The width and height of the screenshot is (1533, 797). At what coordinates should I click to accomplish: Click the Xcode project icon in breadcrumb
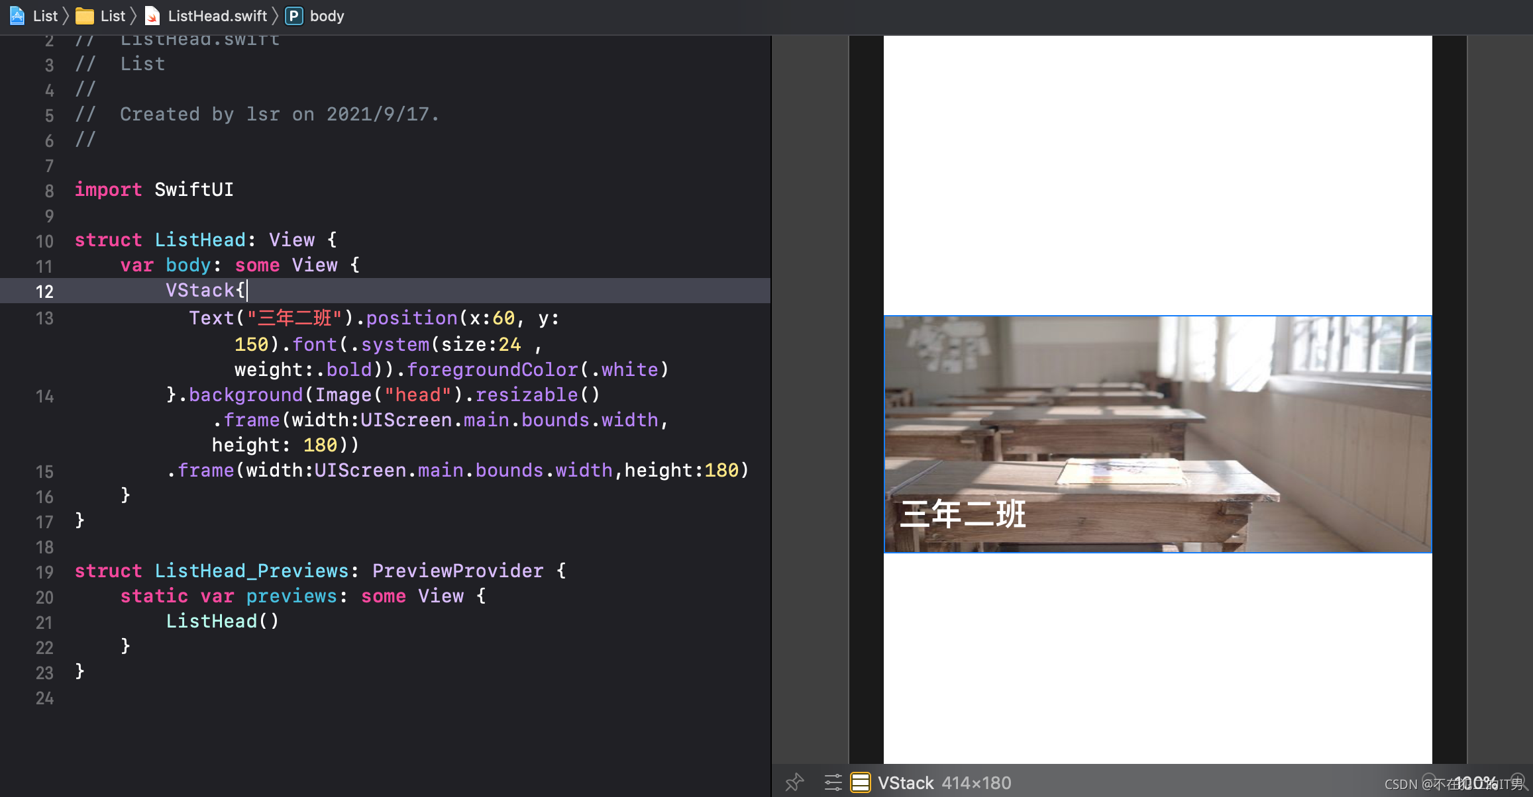tap(18, 16)
